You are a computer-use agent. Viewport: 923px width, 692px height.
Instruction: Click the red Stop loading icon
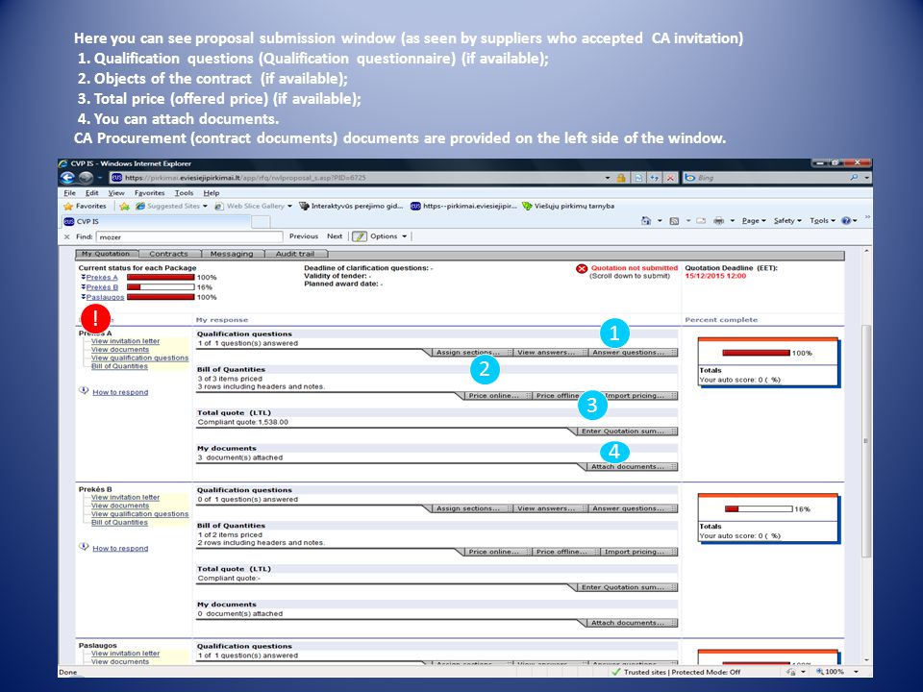670,178
